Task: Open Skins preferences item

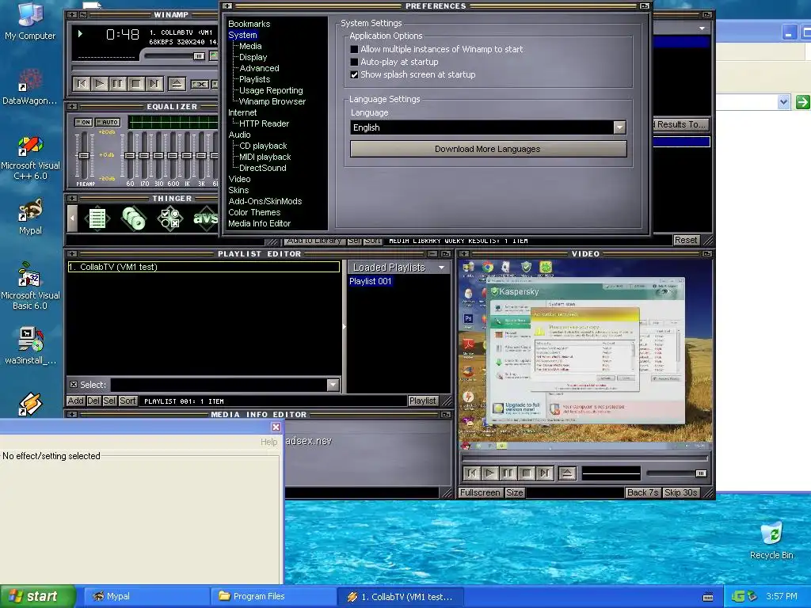Action: click(238, 190)
